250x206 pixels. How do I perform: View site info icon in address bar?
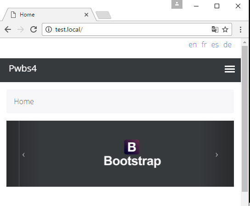point(49,29)
